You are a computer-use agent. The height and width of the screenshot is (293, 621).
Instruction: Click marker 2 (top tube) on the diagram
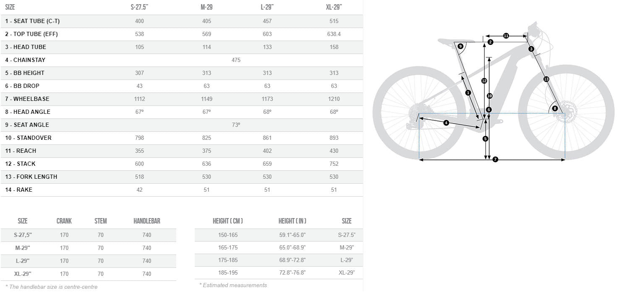[491, 42]
